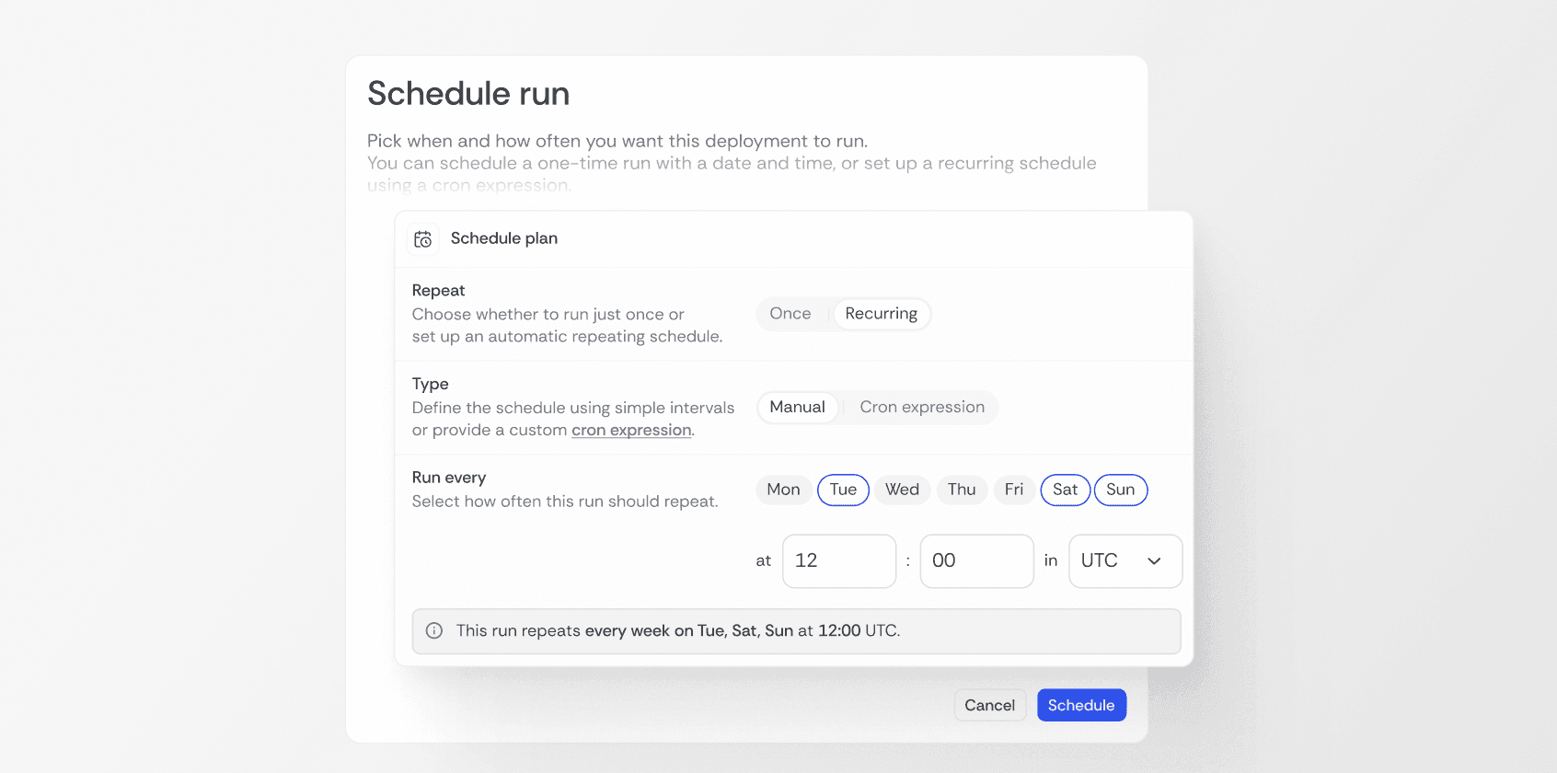
Task: Toggle off the Sun day chip
Action: [x=1120, y=490]
